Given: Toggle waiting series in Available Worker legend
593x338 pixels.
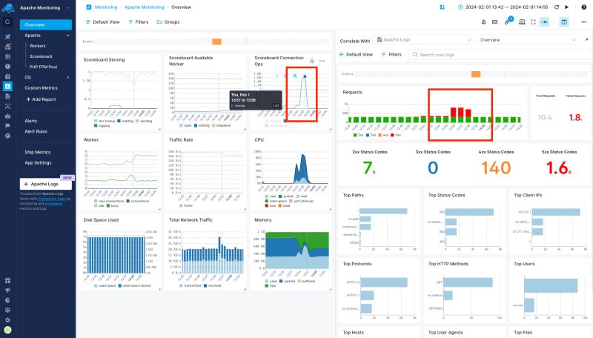Looking at the screenshot, I should 202,125.
